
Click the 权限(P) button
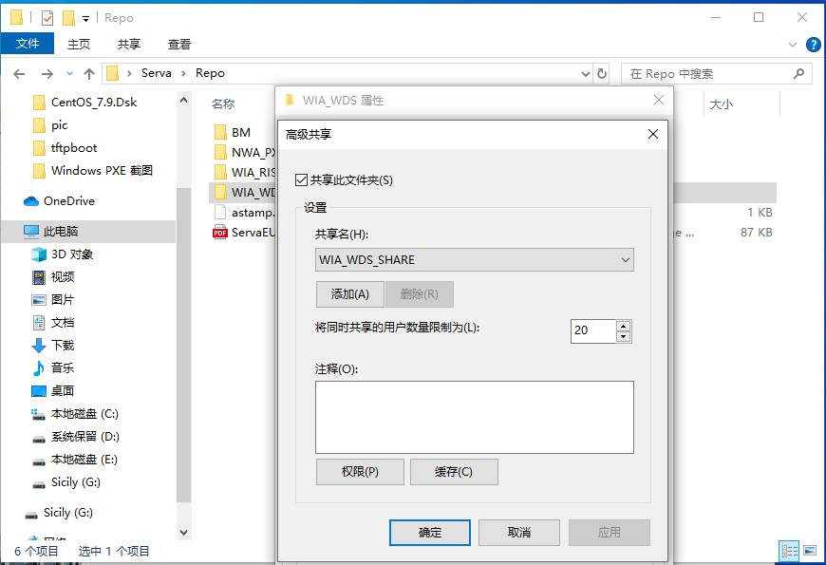(360, 472)
